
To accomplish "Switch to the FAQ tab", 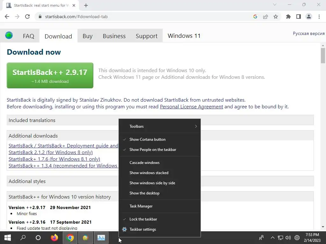I will pyautogui.click(x=28, y=36).
